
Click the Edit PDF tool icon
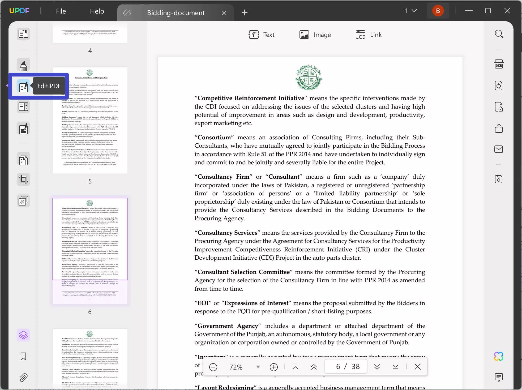pos(23,86)
